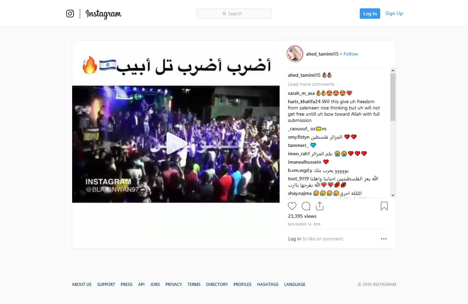Image resolution: width=468 pixels, height=304 pixels.
Task: Play the video with play button
Action: [x=176, y=143]
